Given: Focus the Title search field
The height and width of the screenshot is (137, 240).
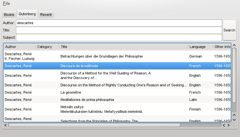Looking at the screenshot, I should click(119, 30).
